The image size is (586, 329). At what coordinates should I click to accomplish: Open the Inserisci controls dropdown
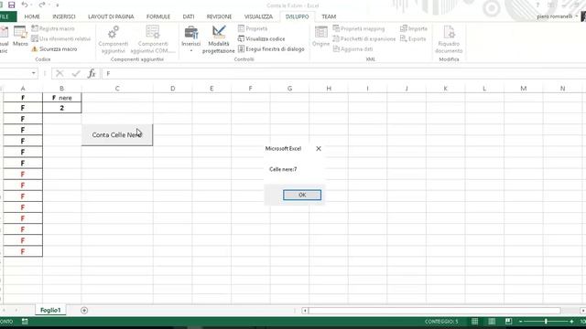(191, 39)
